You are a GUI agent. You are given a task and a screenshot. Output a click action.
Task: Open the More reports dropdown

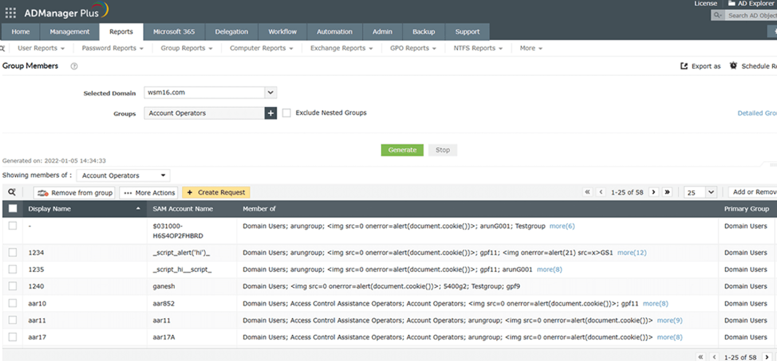coord(531,48)
